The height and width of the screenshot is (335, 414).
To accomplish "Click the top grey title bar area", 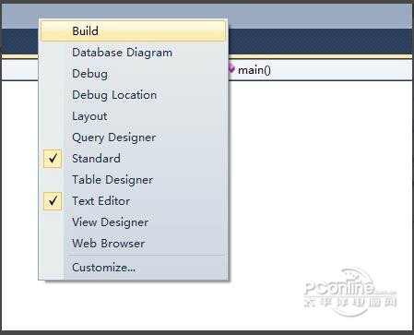I will tap(320, 16).
